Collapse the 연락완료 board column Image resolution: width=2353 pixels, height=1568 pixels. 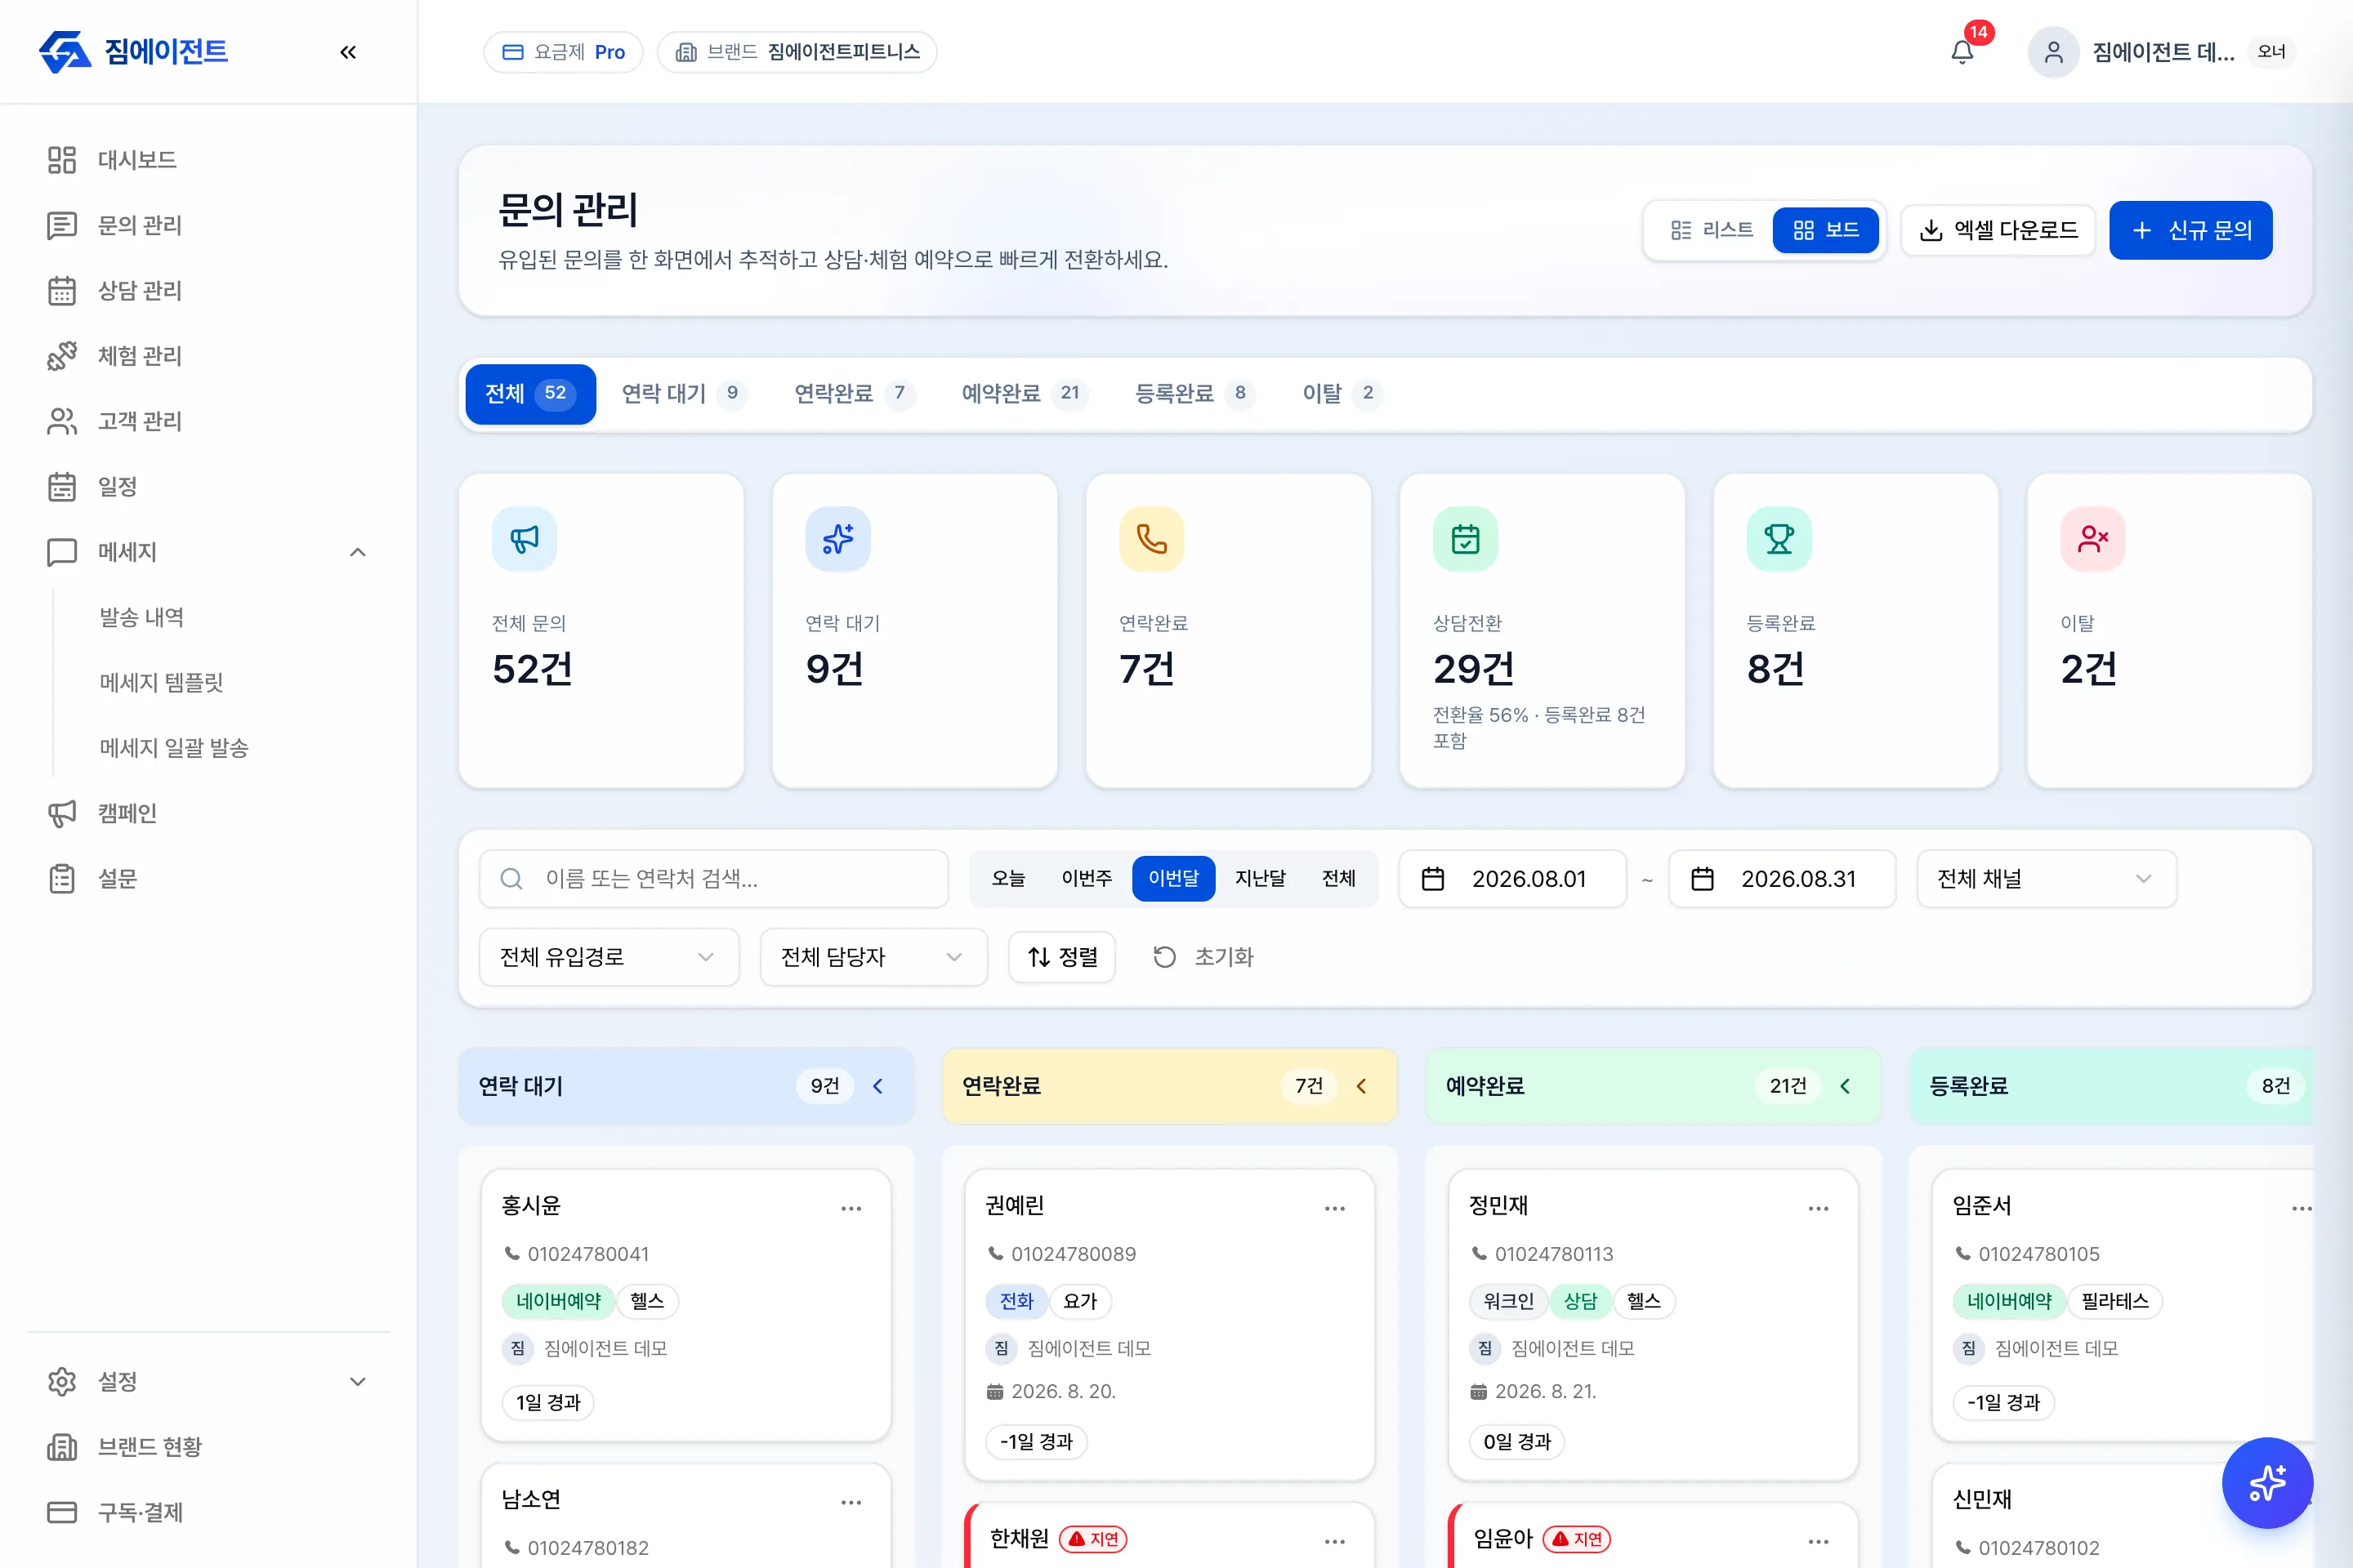pyautogui.click(x=1362, y=1086)
